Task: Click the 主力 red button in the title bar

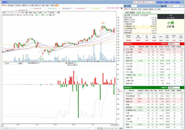Action: pyautogui.click(x=148, y=2)
